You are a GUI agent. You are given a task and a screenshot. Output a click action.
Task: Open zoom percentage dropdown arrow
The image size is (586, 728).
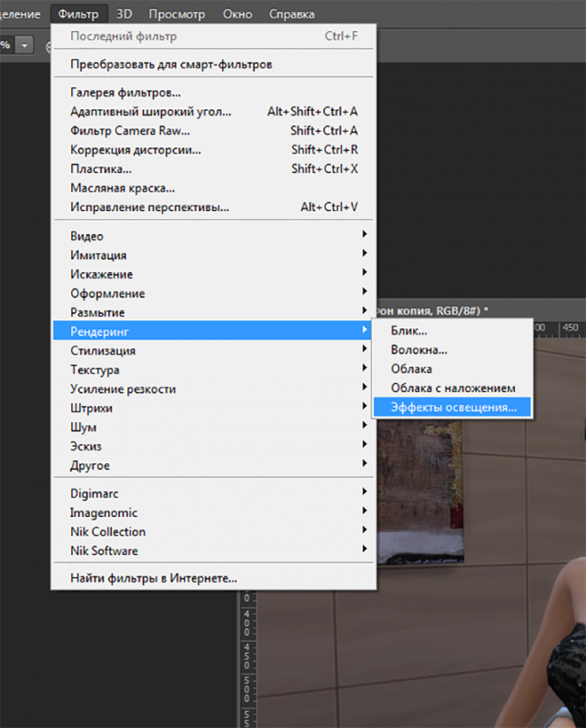(x=25, y=45)
